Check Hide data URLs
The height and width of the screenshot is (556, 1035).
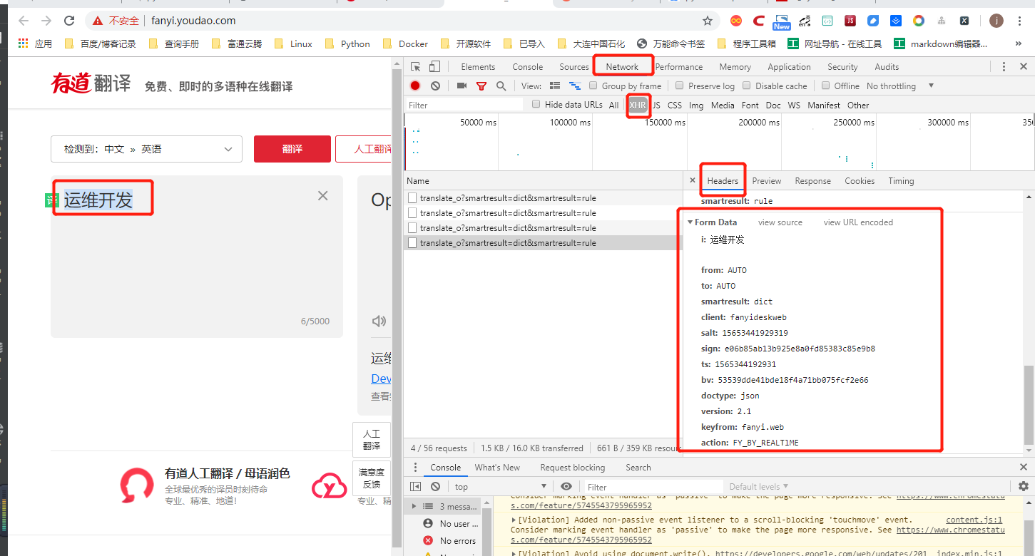tap(536, 104)
